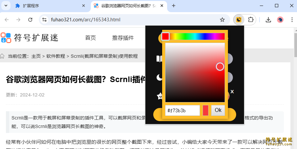Click the breadcrumb home icon
Image resolution: width=297 pixels, height=149 pixels.
click(x=2, y=56)
